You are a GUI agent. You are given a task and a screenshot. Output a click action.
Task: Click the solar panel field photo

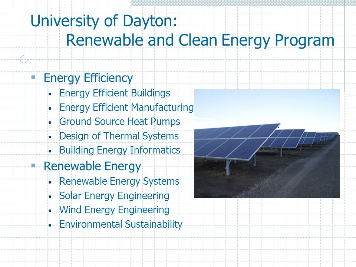point(267,144)
